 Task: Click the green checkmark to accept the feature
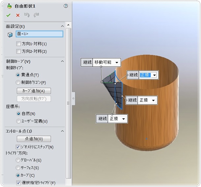pyautogui.click(x=9, y=15)
